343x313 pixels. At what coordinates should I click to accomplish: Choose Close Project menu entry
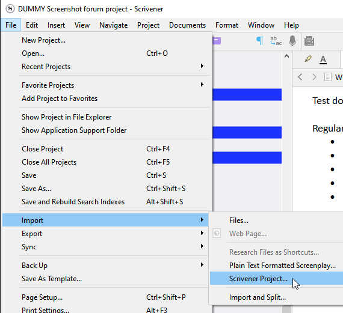pos(107,149)
